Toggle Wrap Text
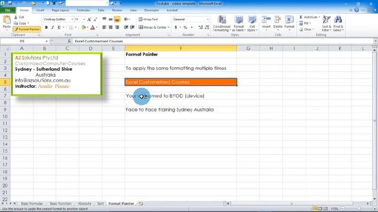 click(x=148, y=19)
